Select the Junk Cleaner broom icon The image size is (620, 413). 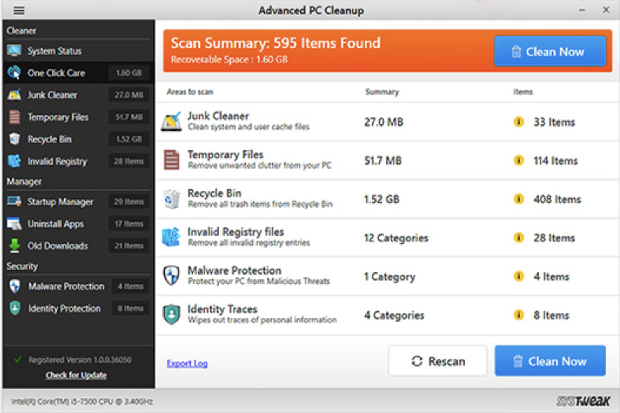(x=14, y=95)
